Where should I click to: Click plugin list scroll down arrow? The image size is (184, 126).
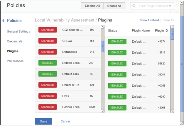pos(172,111)
